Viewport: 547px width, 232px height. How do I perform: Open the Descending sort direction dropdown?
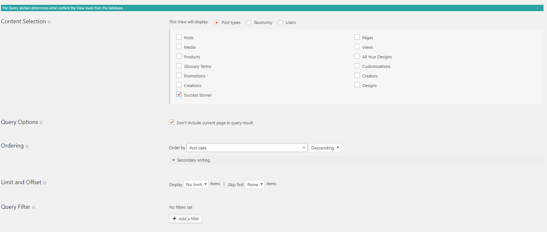pyautogui.click(x=325, y=148)
